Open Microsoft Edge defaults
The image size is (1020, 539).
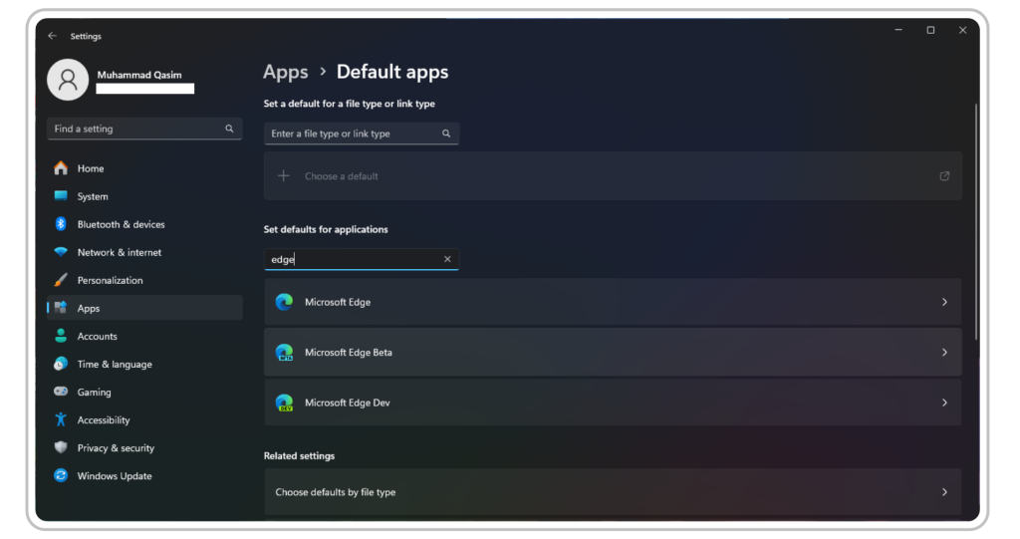pyautogui.click(x=613, y=302)
